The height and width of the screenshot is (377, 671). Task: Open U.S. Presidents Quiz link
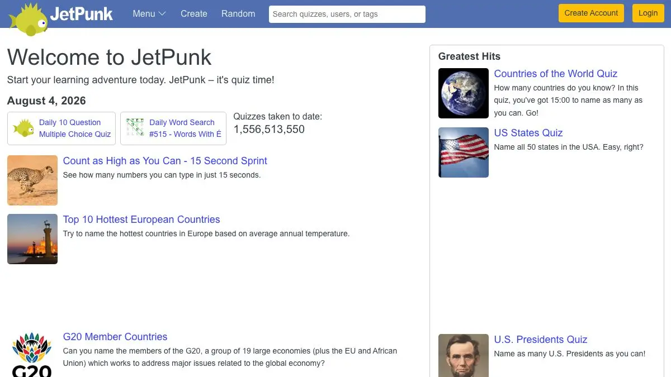tap(541, 340)
